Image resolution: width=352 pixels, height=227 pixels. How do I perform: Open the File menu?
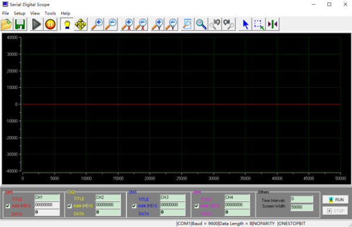[x=5, y=13]
